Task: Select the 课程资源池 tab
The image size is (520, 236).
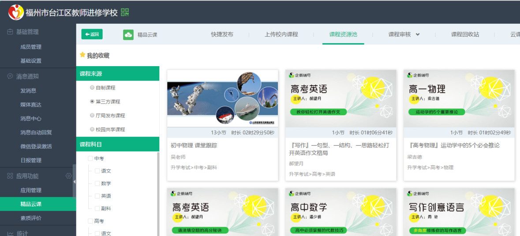Action: tap(343, 34)
